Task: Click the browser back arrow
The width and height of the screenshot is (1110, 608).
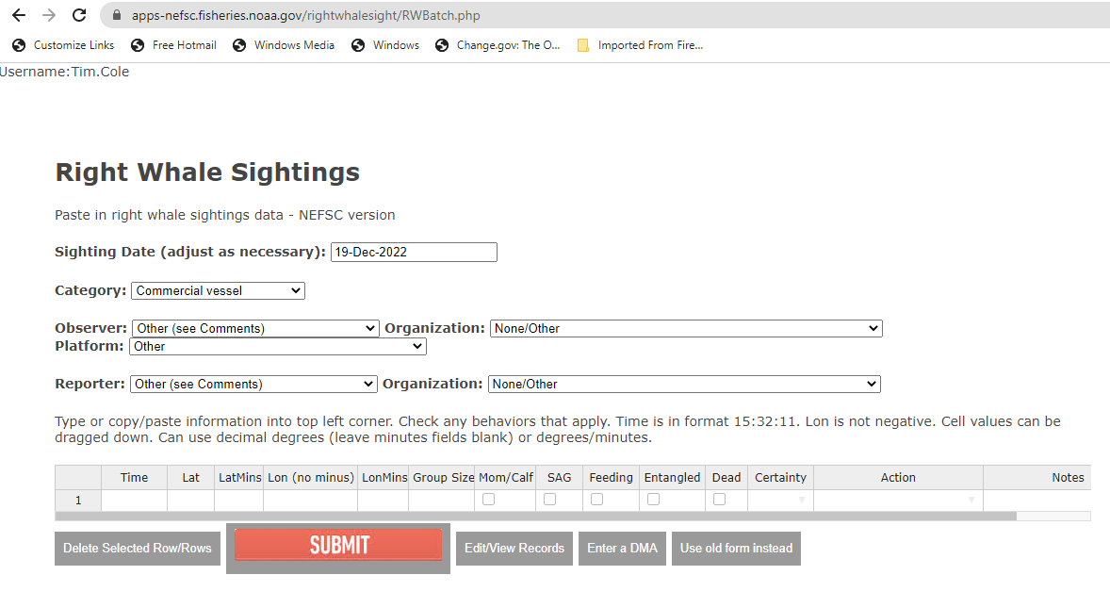Action: click(x=19, y=15)
